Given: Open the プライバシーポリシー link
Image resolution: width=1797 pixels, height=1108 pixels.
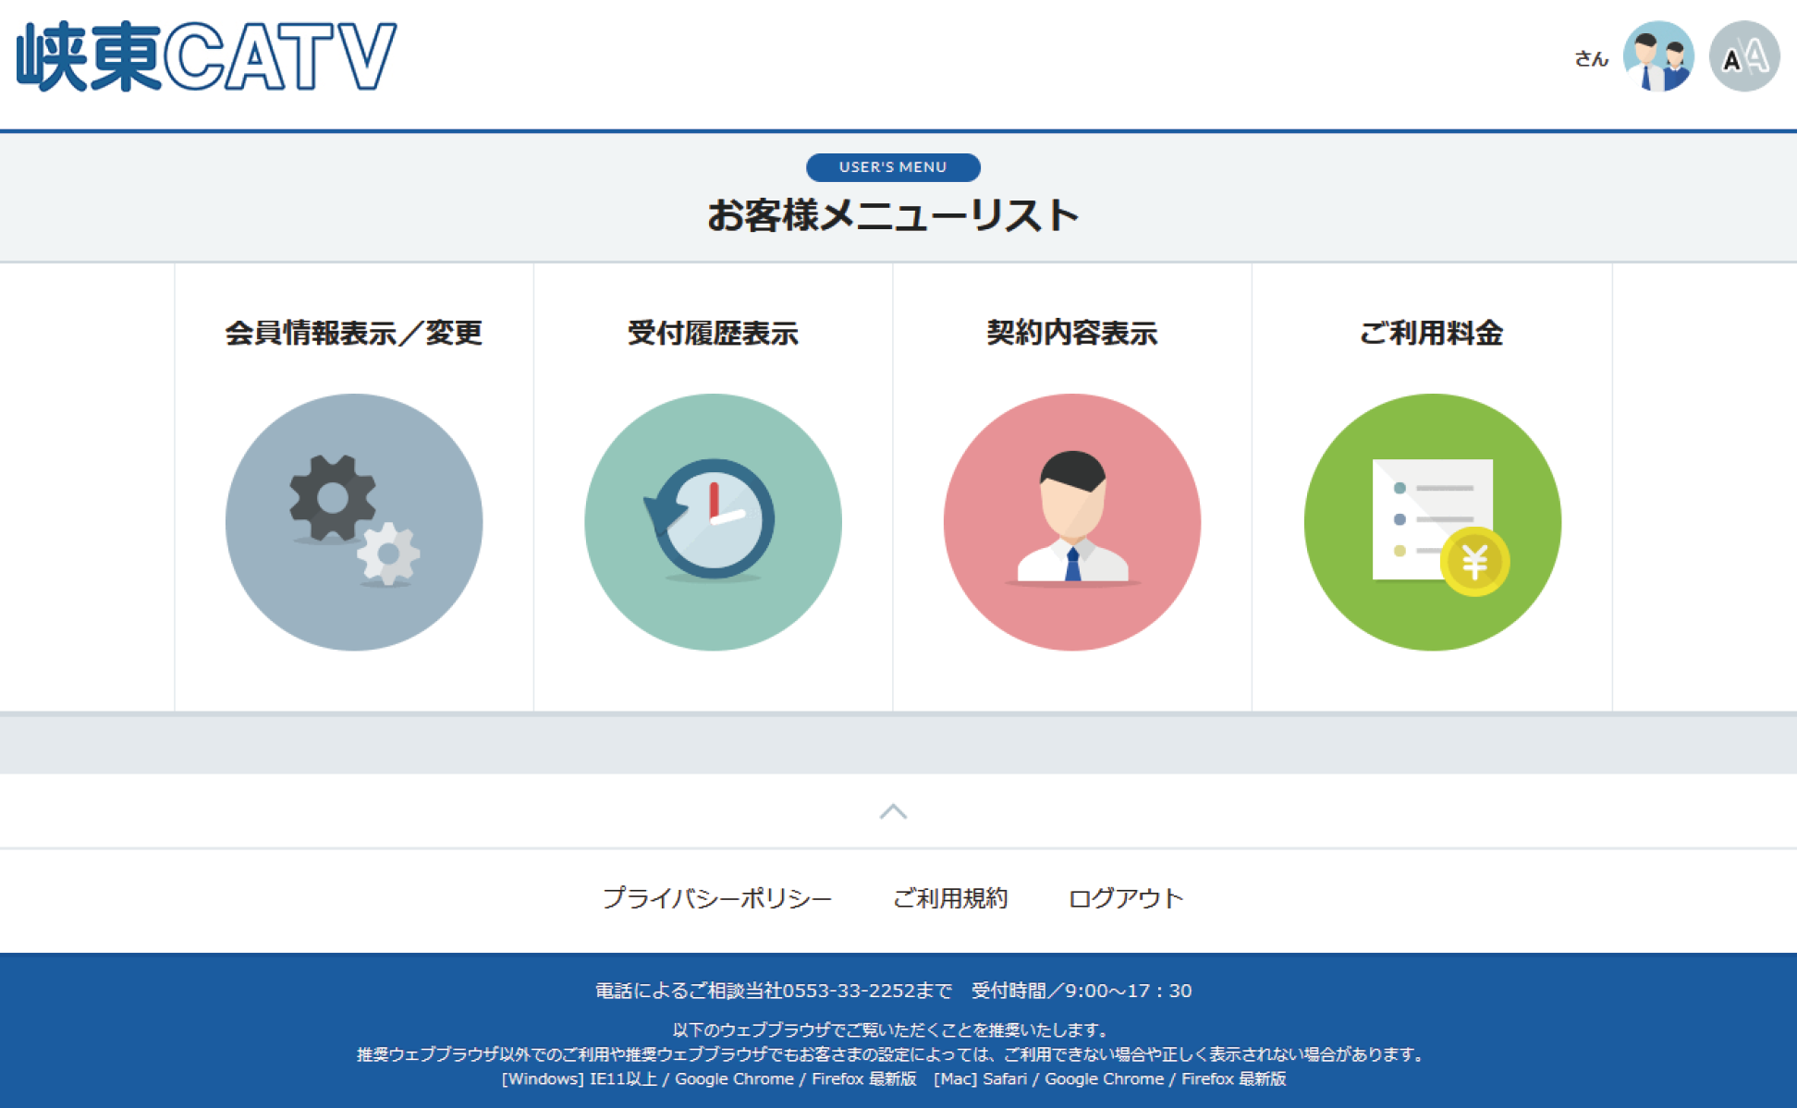Looking at the screenshot, I should pyautogui.click(x=717, y=897).
